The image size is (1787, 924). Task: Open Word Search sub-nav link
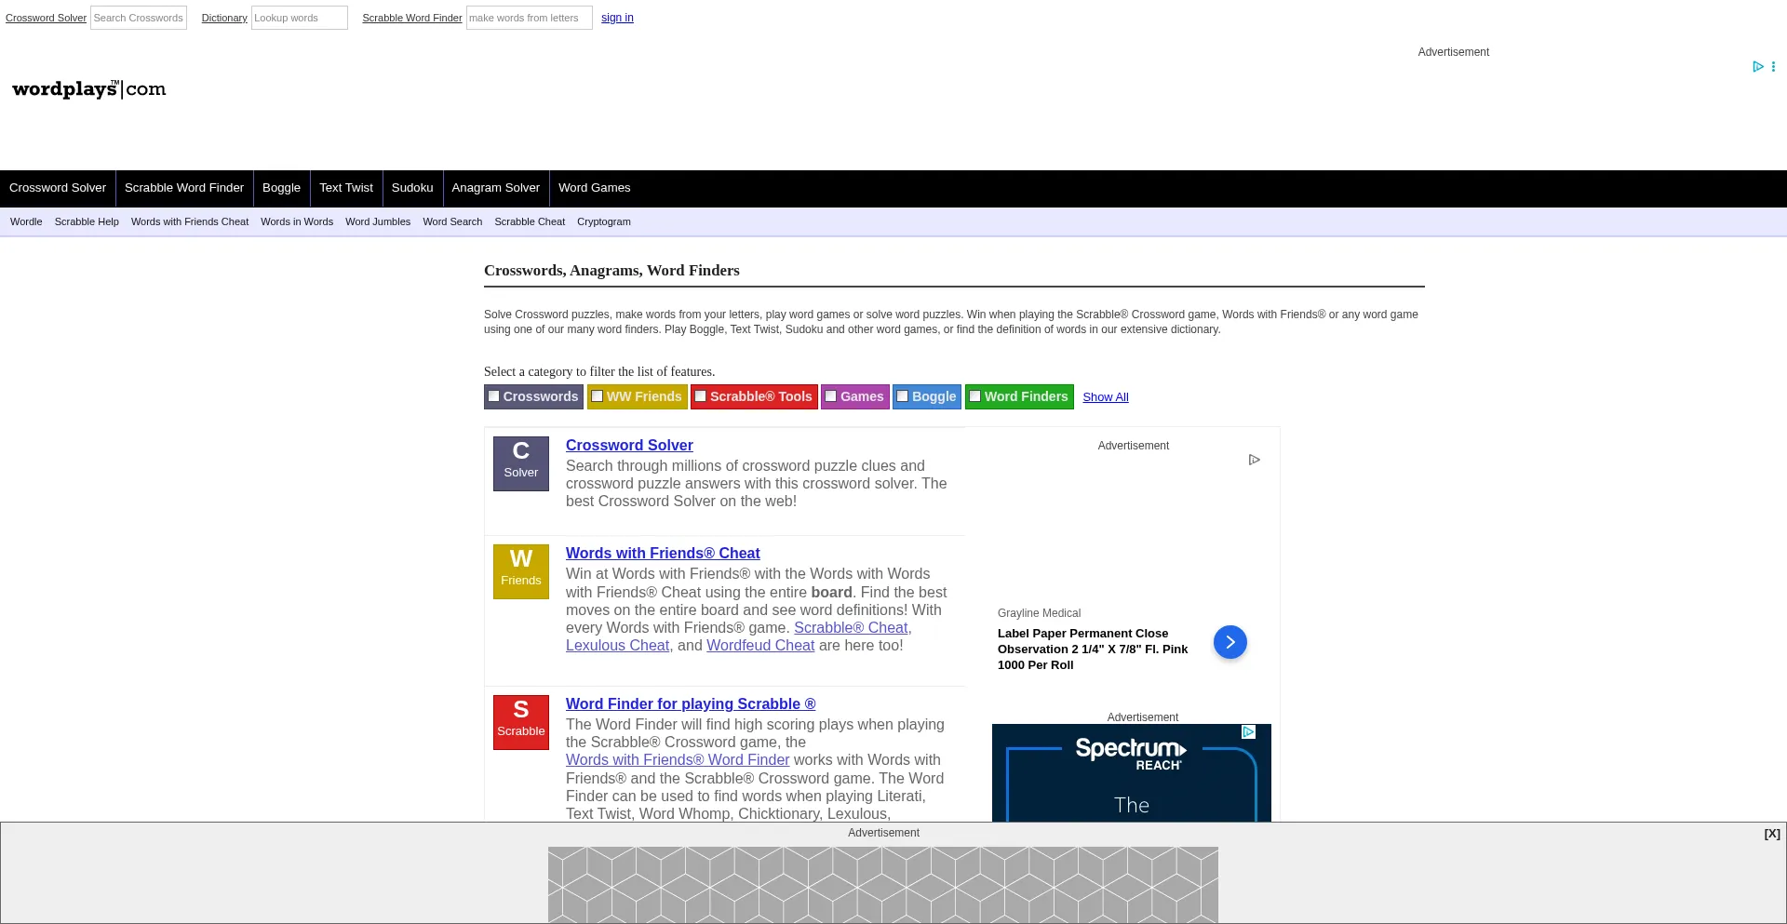(452, 221)
